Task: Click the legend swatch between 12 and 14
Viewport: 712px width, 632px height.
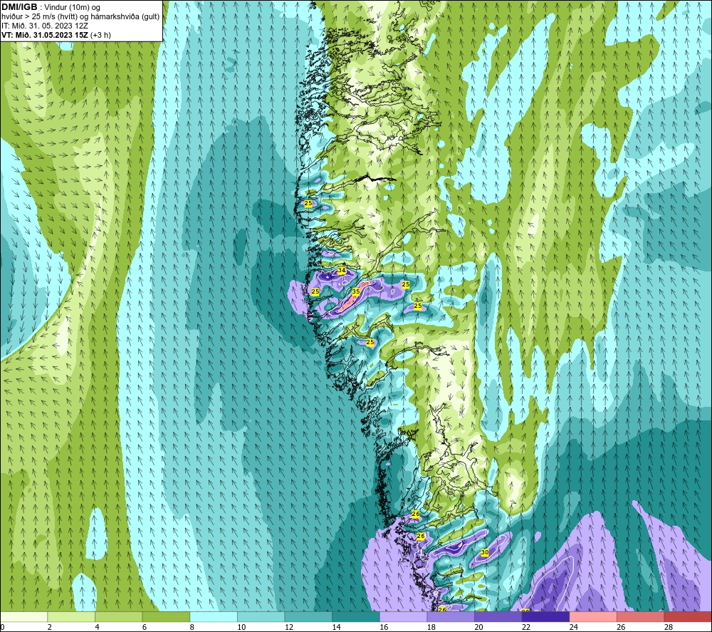Action: [308, 617]
